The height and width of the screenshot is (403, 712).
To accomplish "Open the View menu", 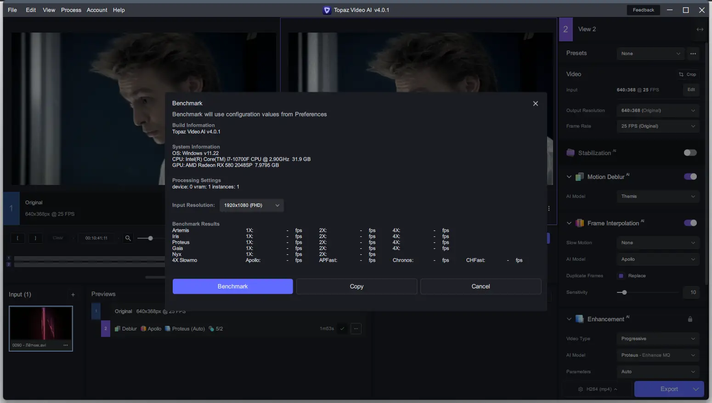I will (49, 10).
